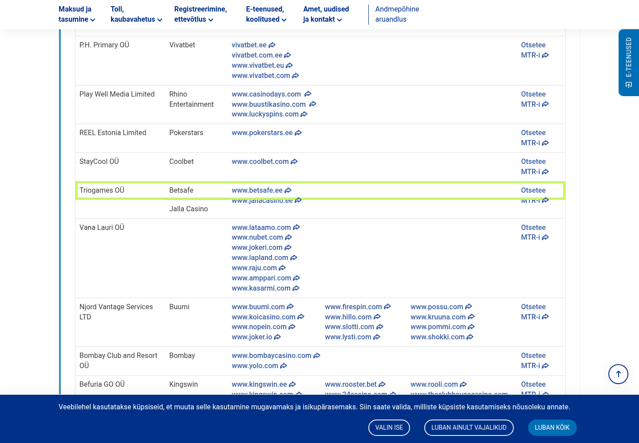This screenshot has height=443, width=639.
Task: Click external icon beside www.vivatbet.com
Action: (296, 76)
